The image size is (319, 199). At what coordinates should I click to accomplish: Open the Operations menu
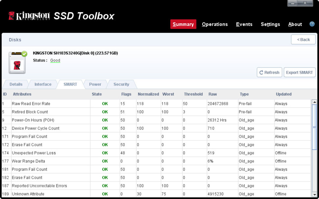(215, 24)
